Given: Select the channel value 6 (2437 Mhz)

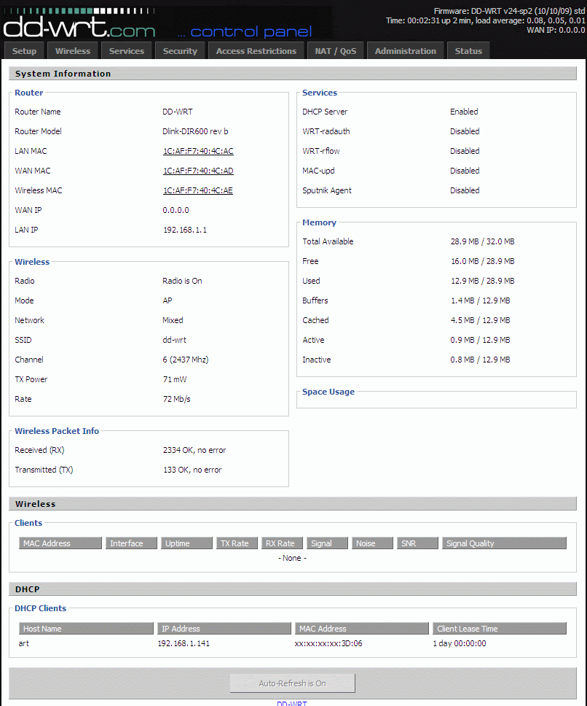Looking at the screenshot, I should 186,360.
